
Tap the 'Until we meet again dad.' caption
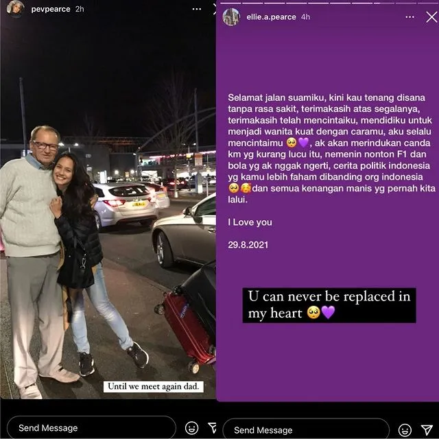pos(154,386)
